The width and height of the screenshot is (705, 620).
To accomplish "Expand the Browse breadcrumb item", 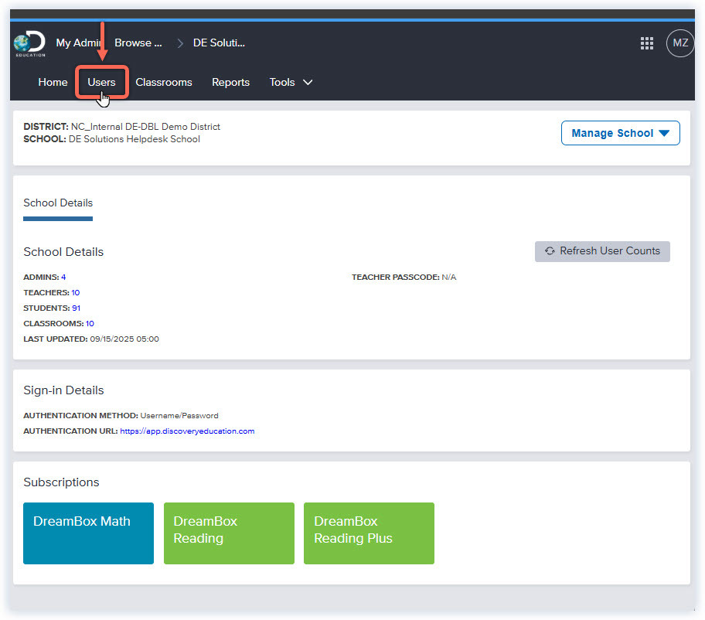I will coord(138,43).
